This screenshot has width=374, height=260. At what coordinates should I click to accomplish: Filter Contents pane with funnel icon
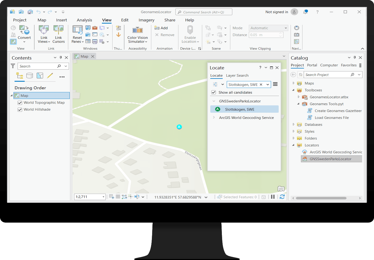(x=13, y=66)
